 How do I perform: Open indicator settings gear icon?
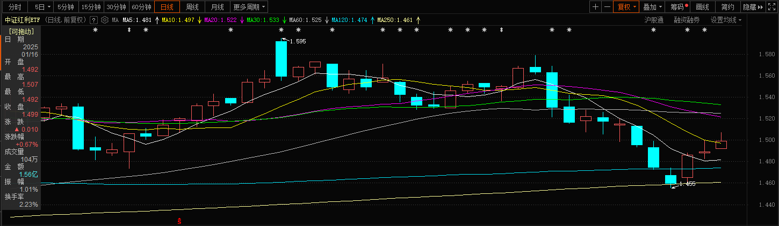click(105, 20)
